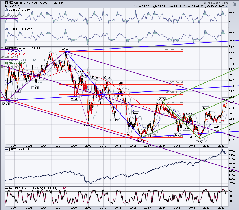Viewport: 239px width, 210px height.
Task: Click the 23.97 price label
Action: click(x=135, y=113)
